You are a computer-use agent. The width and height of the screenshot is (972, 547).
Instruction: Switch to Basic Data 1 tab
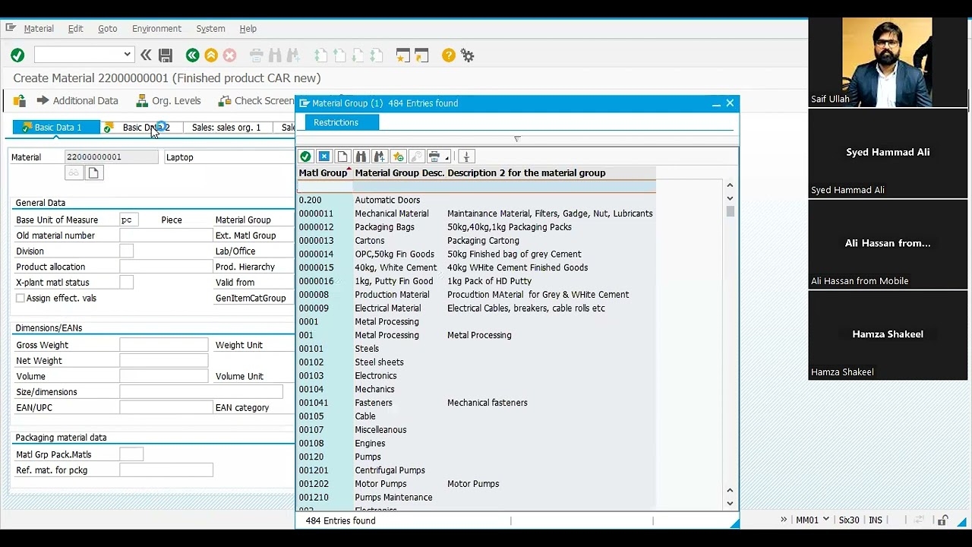[56, 128]
